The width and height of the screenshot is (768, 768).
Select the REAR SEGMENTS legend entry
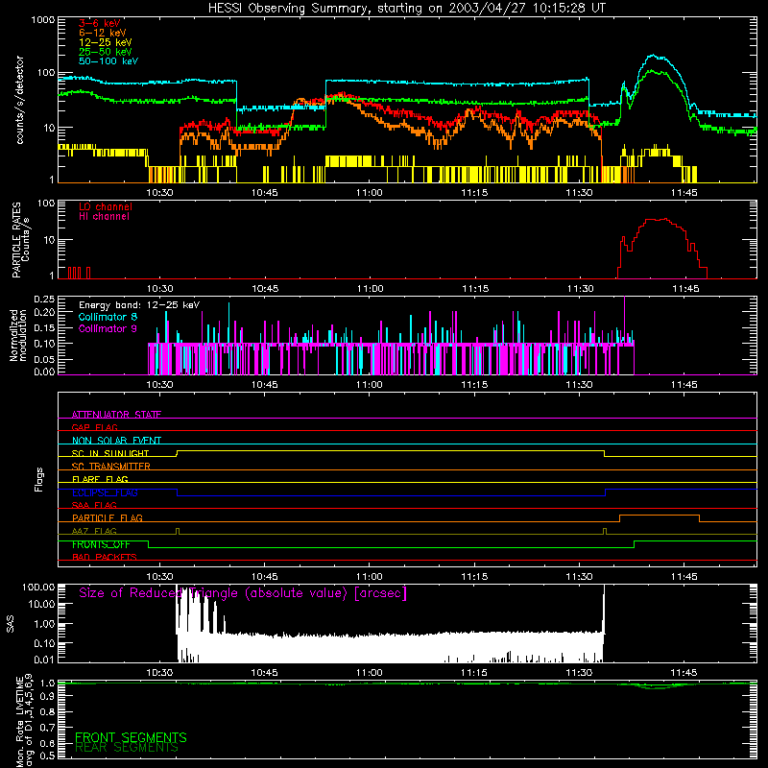click(127, 748)
